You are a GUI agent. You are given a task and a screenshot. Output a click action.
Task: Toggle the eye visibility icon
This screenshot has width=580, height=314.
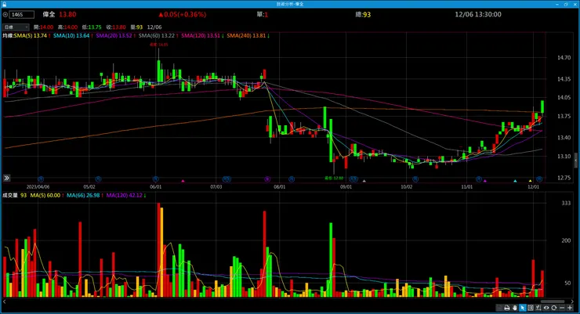click(546, 308)
